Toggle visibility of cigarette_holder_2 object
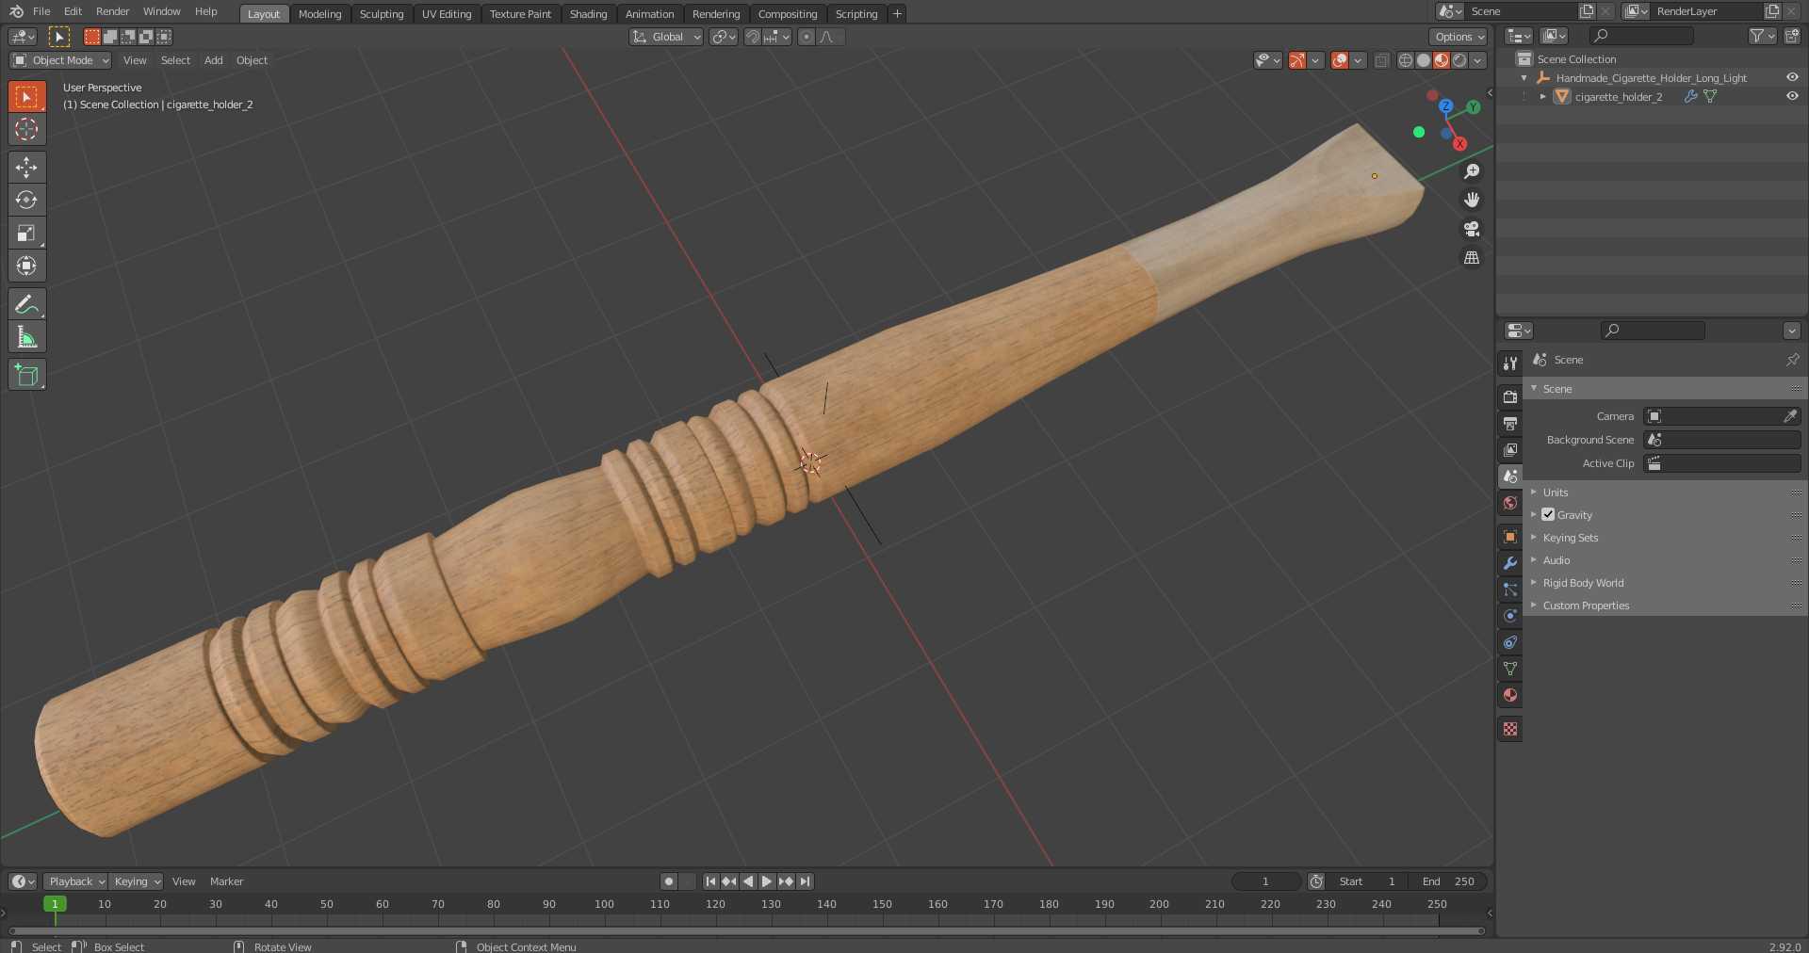Screen dimensions: 1809x953 1792,96
